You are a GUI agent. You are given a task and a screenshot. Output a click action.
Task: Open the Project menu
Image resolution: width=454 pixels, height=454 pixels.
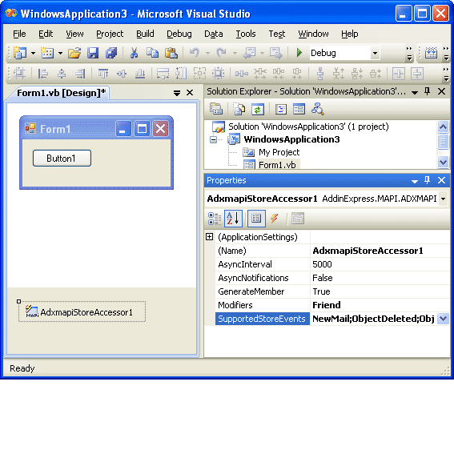110,34
